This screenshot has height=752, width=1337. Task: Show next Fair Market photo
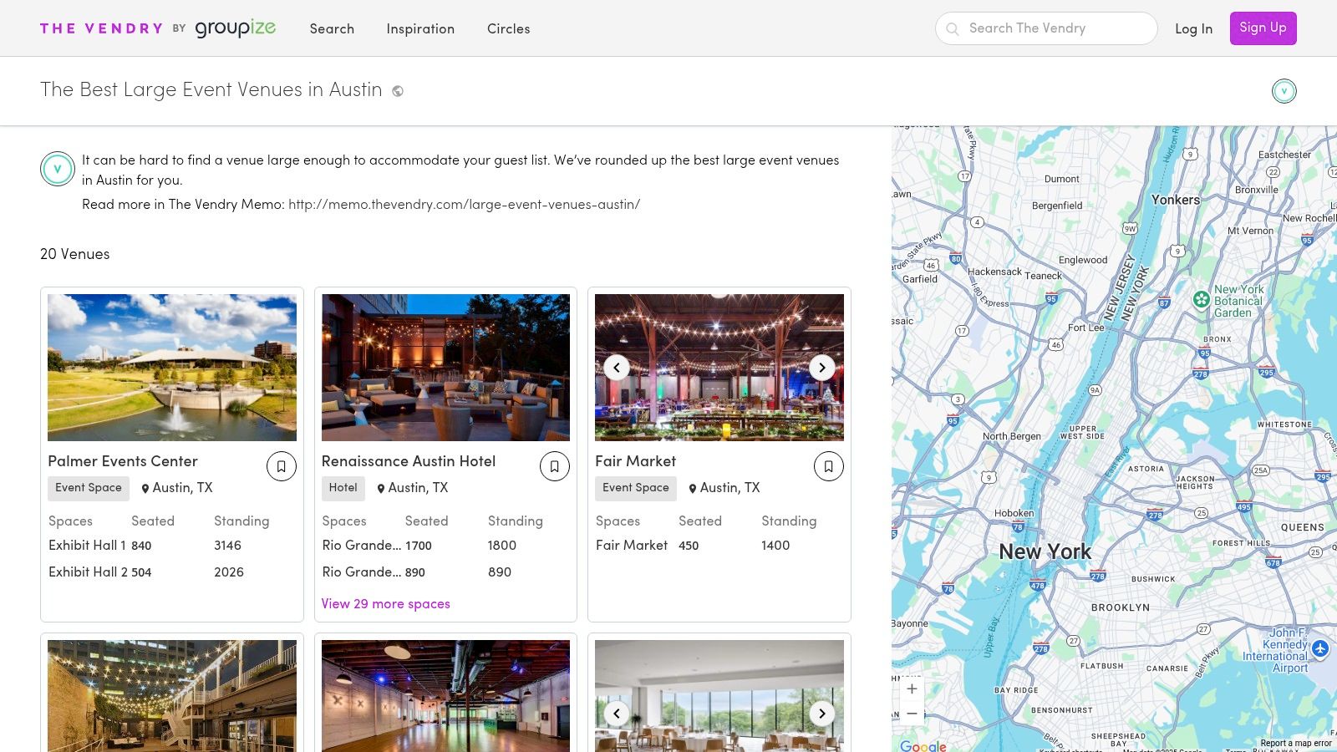click(x=822, y=368)
